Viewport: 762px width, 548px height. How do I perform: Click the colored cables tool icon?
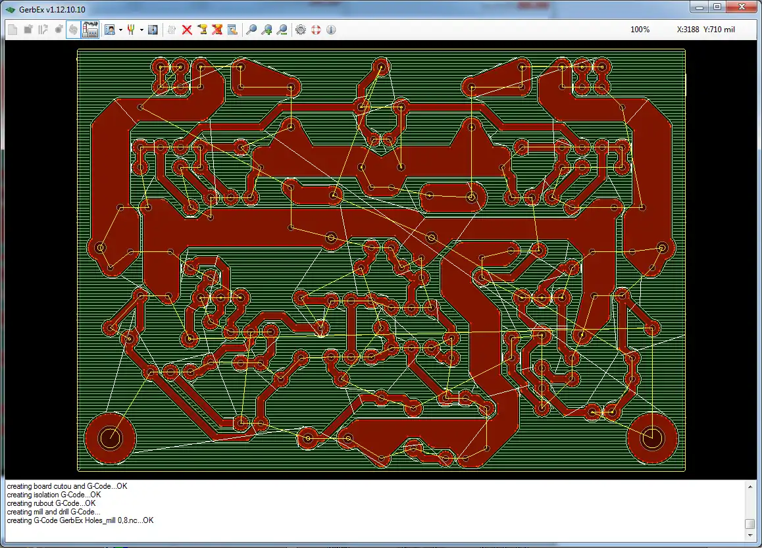pos(131,30)
